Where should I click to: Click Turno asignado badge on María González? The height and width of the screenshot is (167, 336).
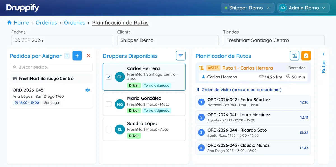tap(157, 111)
